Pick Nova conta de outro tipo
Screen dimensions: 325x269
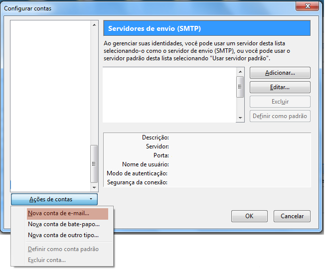point(63,235)
